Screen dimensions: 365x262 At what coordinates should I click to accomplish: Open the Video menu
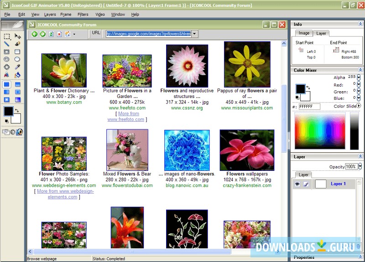100,15
